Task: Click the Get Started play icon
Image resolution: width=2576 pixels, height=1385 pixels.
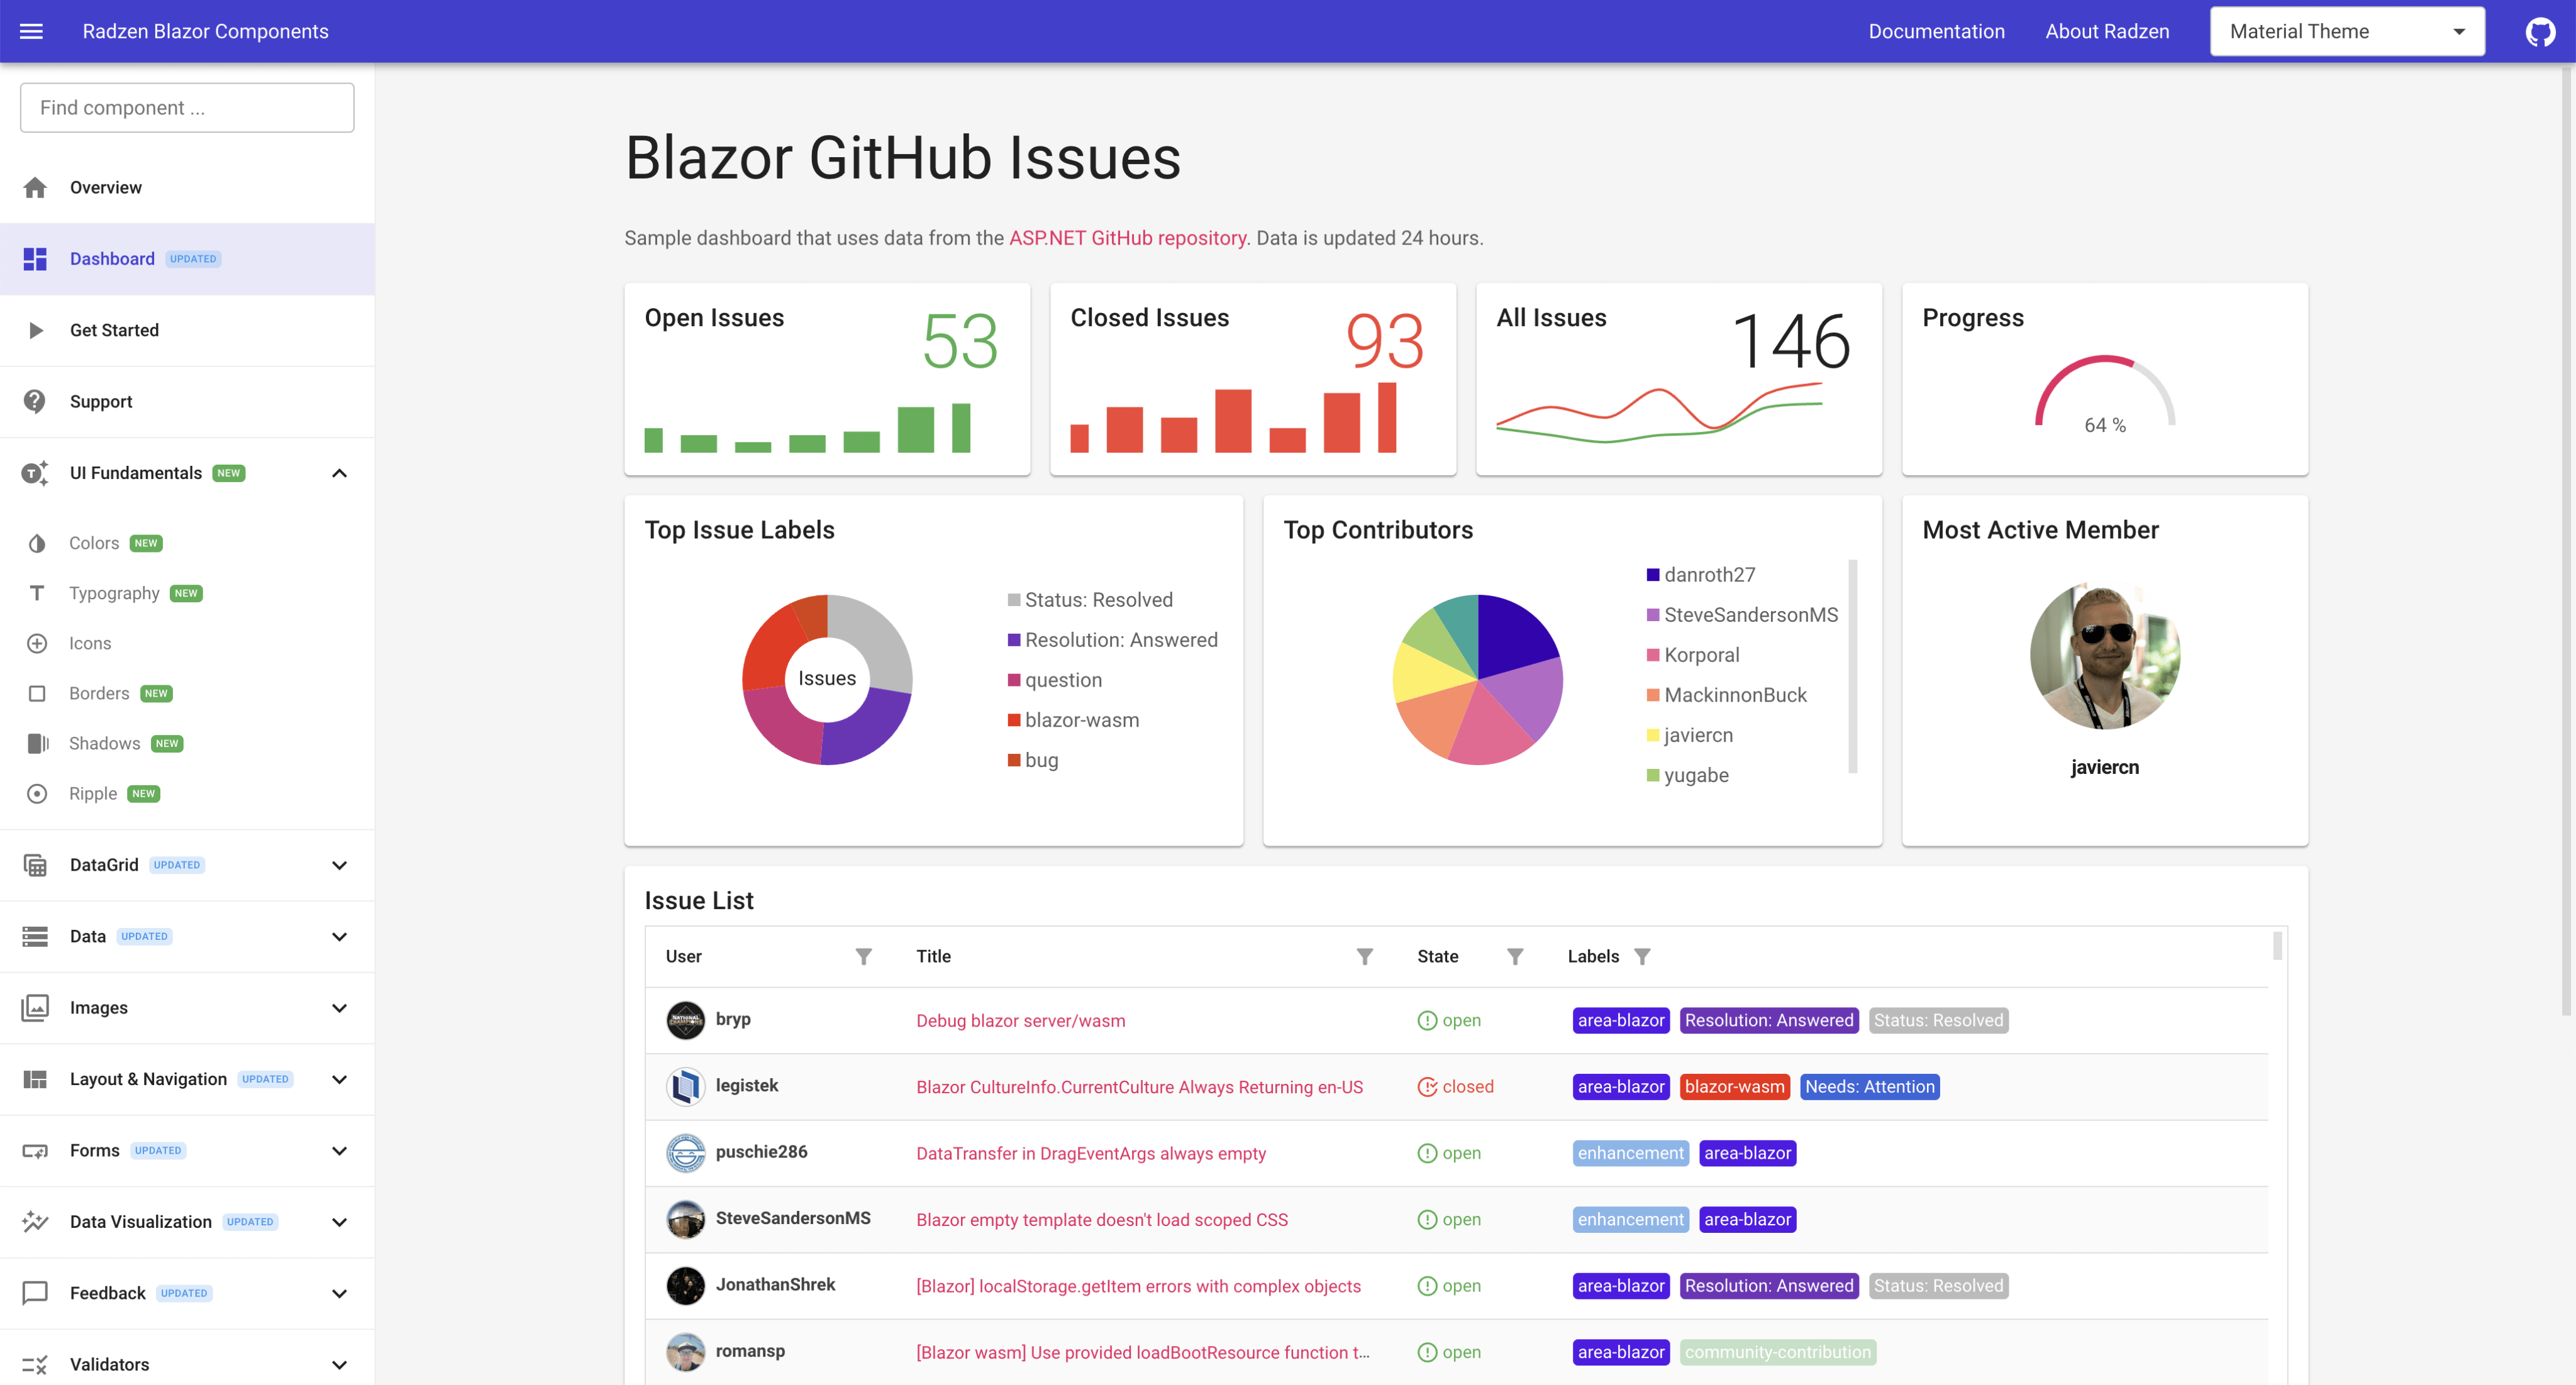Action: pyautogui.click(x=36, y=330)
